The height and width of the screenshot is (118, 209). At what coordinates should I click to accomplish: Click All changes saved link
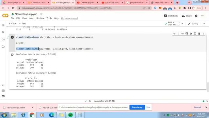pyautogui.click(x=69, y=18)
